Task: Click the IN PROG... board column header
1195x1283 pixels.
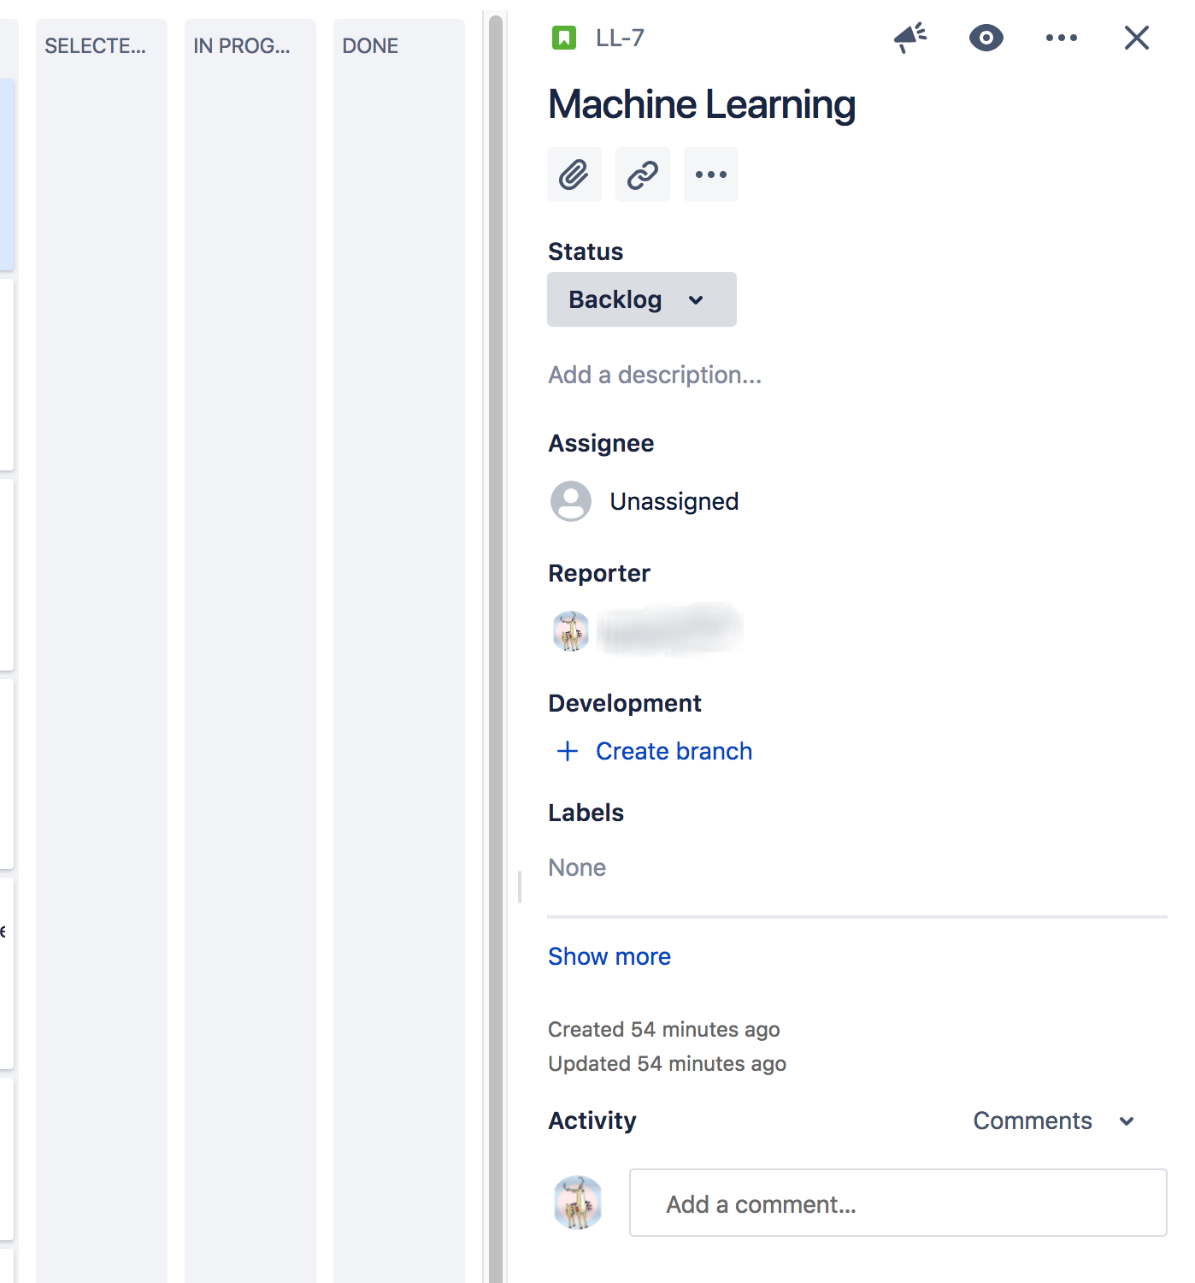Action: tap(242, 46)
